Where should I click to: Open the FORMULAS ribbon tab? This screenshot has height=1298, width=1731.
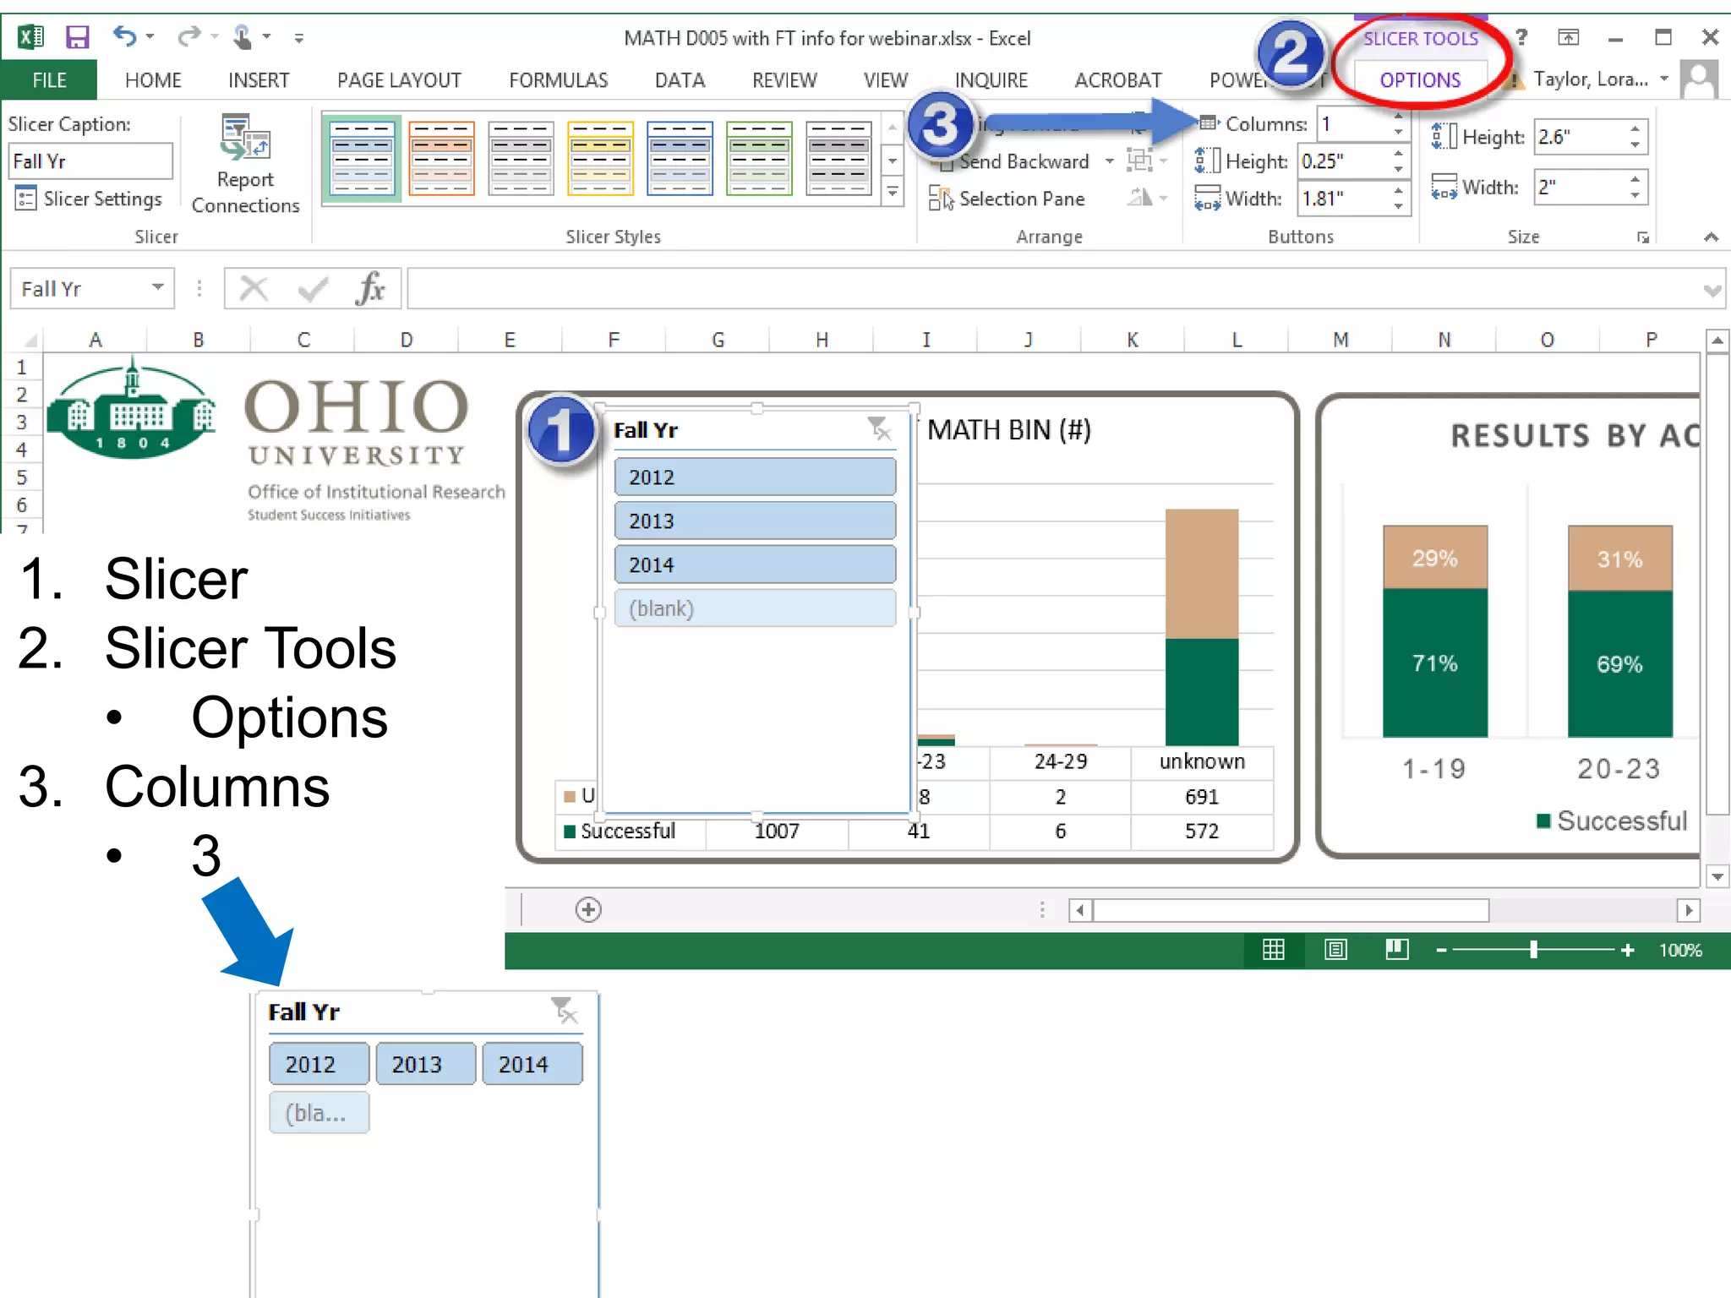(x=559, y=80)
